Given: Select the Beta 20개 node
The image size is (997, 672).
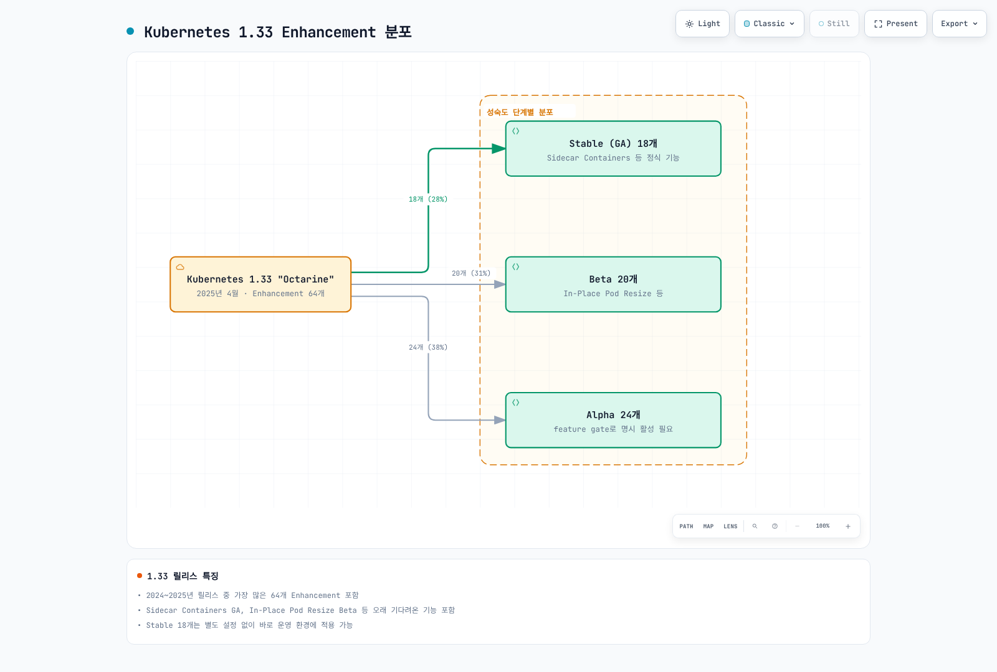Looking at the screenshot, I should tap(613, 284).
